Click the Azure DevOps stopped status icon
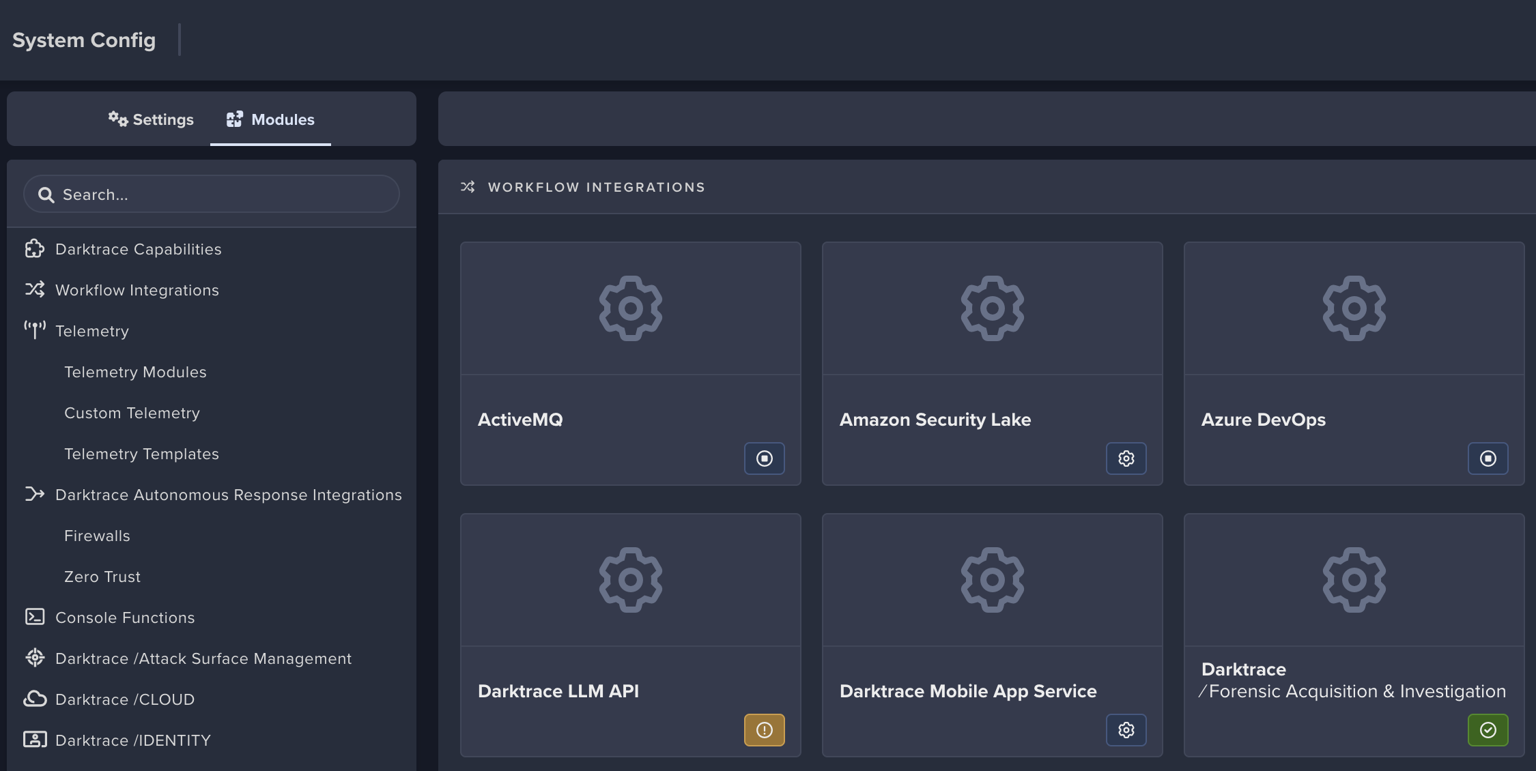This screenshot has width=1536, height=771. pos(1488,459)
